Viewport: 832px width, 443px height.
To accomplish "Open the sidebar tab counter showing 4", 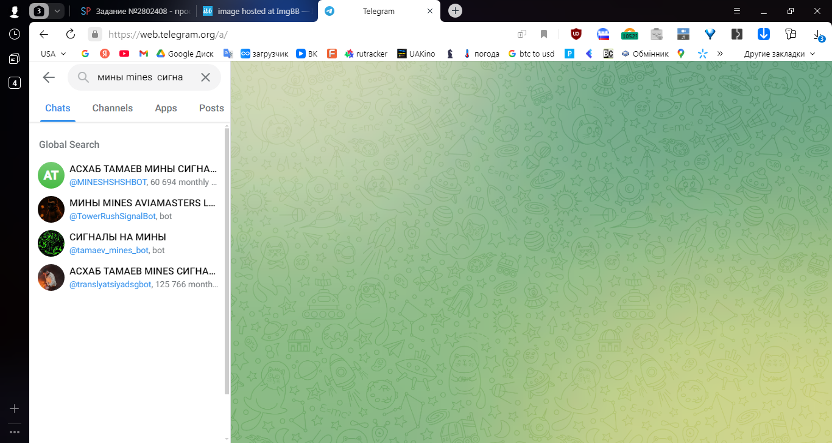I will (15, 83).
